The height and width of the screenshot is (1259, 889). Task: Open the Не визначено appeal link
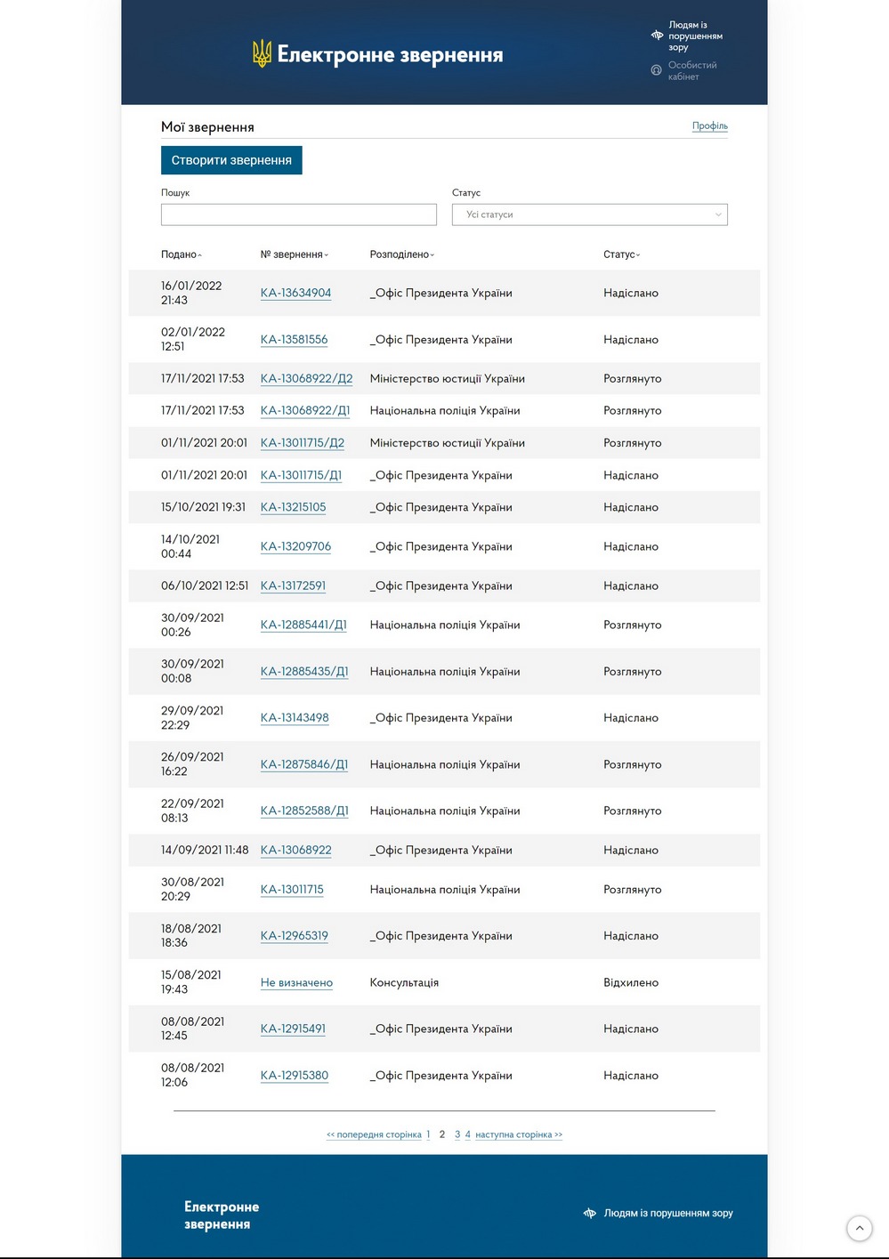point(296,982)
